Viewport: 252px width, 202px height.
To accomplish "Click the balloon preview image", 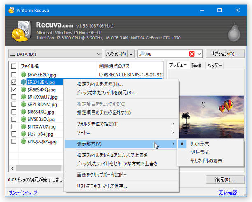I will 211,117.
